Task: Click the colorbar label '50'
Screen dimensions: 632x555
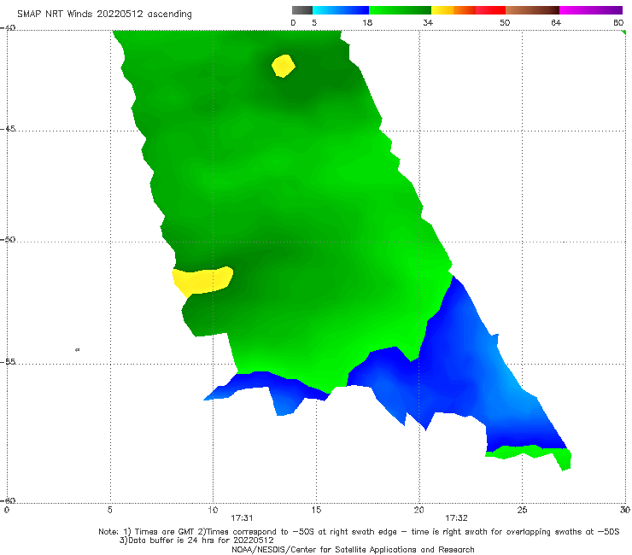Action: click(505, 23)
